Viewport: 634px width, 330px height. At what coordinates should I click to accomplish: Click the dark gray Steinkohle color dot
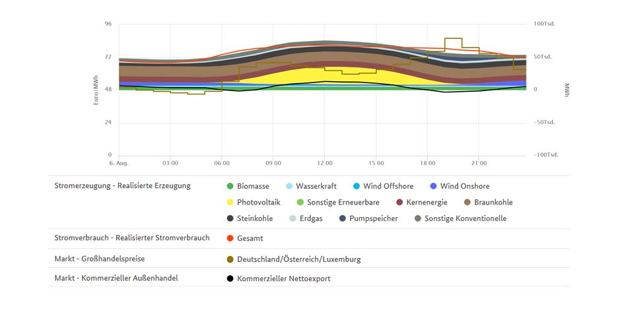[x=230, y=218]
